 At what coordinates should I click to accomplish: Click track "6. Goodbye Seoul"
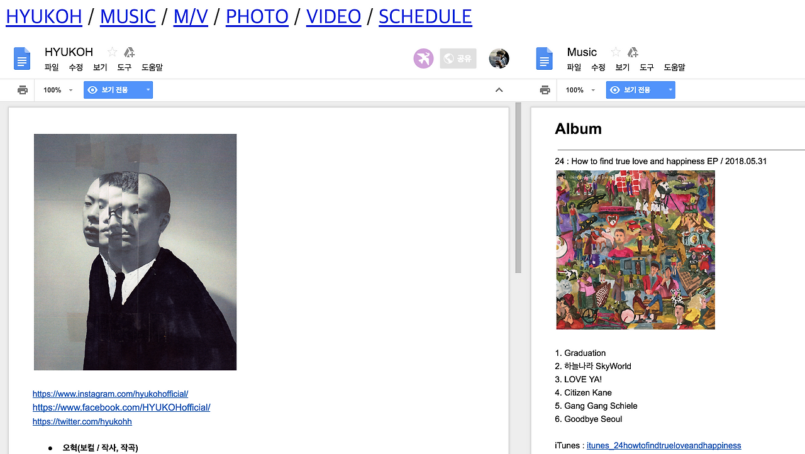[x=589, y=419]
